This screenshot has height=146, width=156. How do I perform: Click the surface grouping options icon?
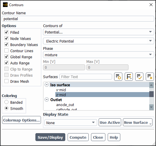click(129, 77)
